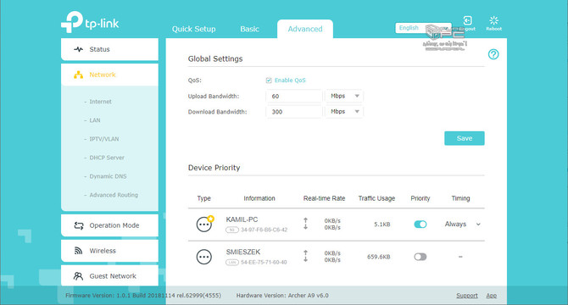This screenshot has height=305, width=568.
Task: Open the Operation Mode menu
Action: click(109, 225)
